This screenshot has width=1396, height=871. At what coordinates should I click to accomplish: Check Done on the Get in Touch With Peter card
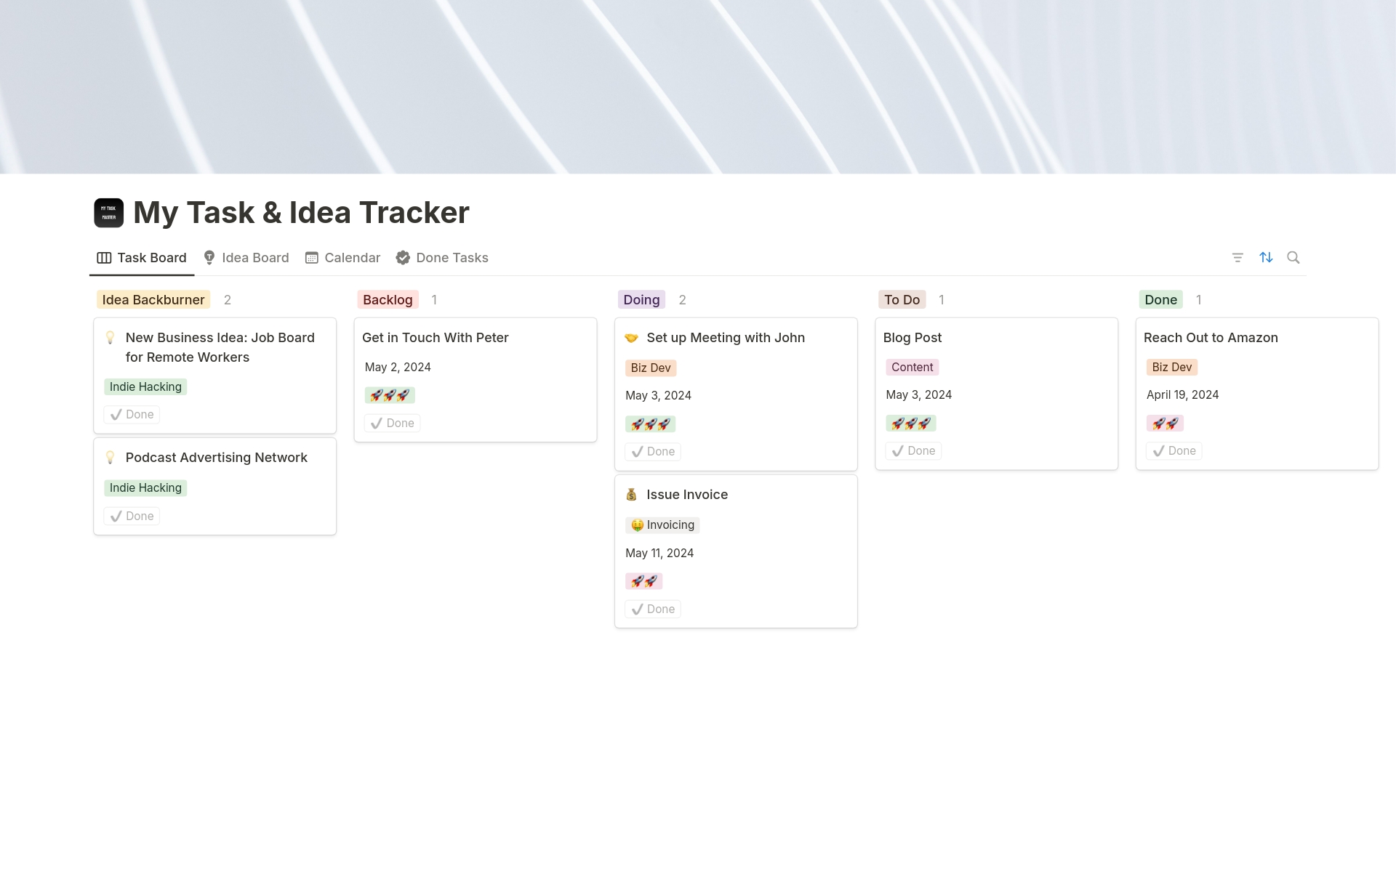tap(393, 424)
